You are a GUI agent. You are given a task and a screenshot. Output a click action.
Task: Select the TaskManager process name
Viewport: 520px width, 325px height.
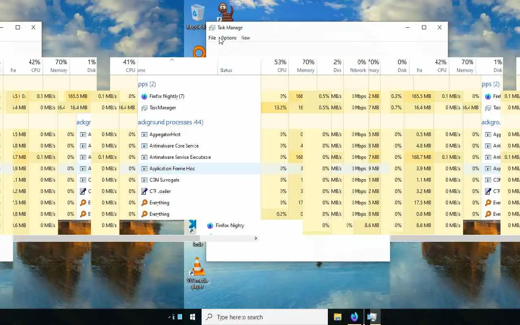[x=162, y=108]
